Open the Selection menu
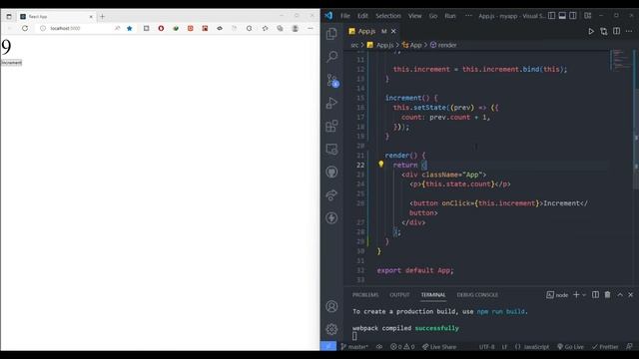The height and width of the screenshot is (359, 639). 388,16
